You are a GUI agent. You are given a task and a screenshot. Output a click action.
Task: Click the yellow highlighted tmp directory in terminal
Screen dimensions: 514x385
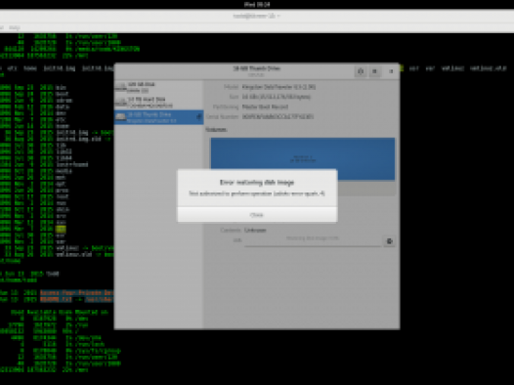[x=61, y=229]
